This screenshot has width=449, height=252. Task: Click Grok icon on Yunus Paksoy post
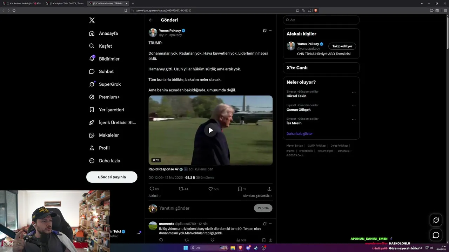pyautogui.click(x=265, y=30)
